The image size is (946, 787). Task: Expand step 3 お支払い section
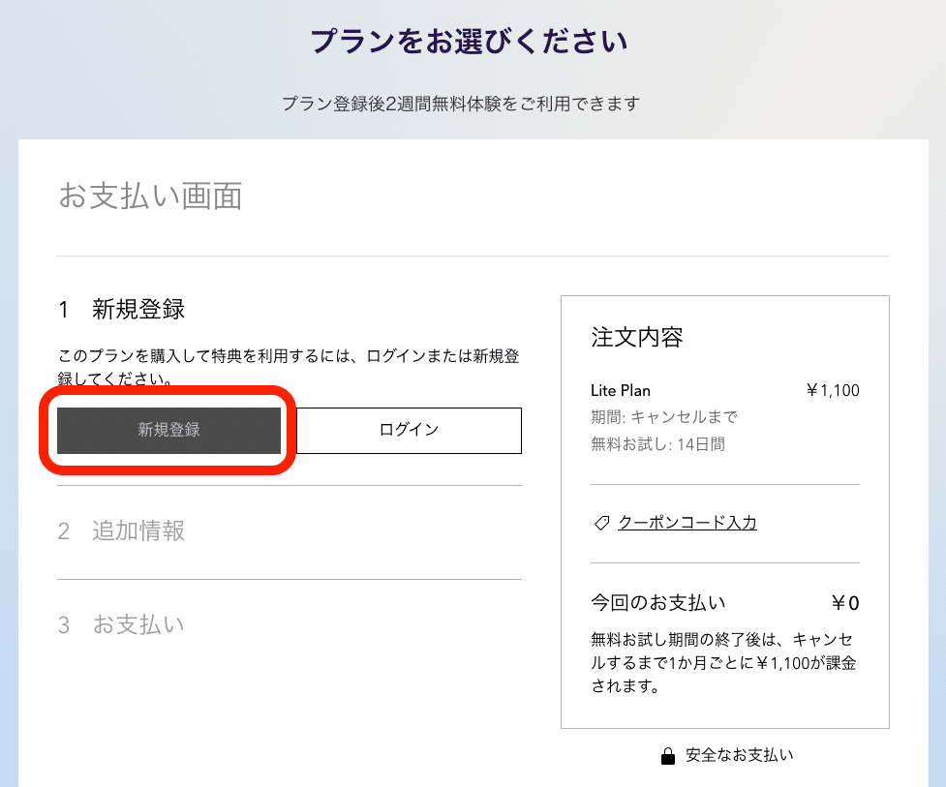tap(122, 625)
